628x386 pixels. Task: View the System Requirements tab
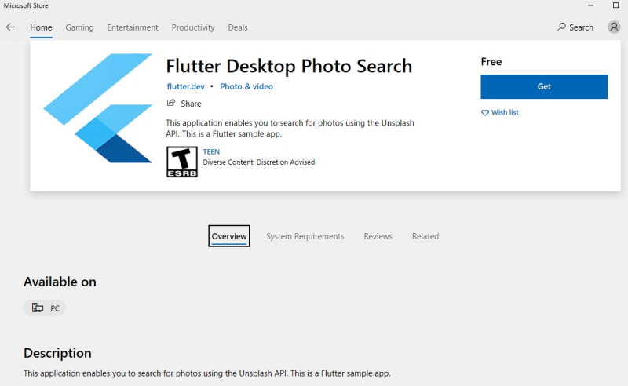pyautogui.click(x=305, y=236)
